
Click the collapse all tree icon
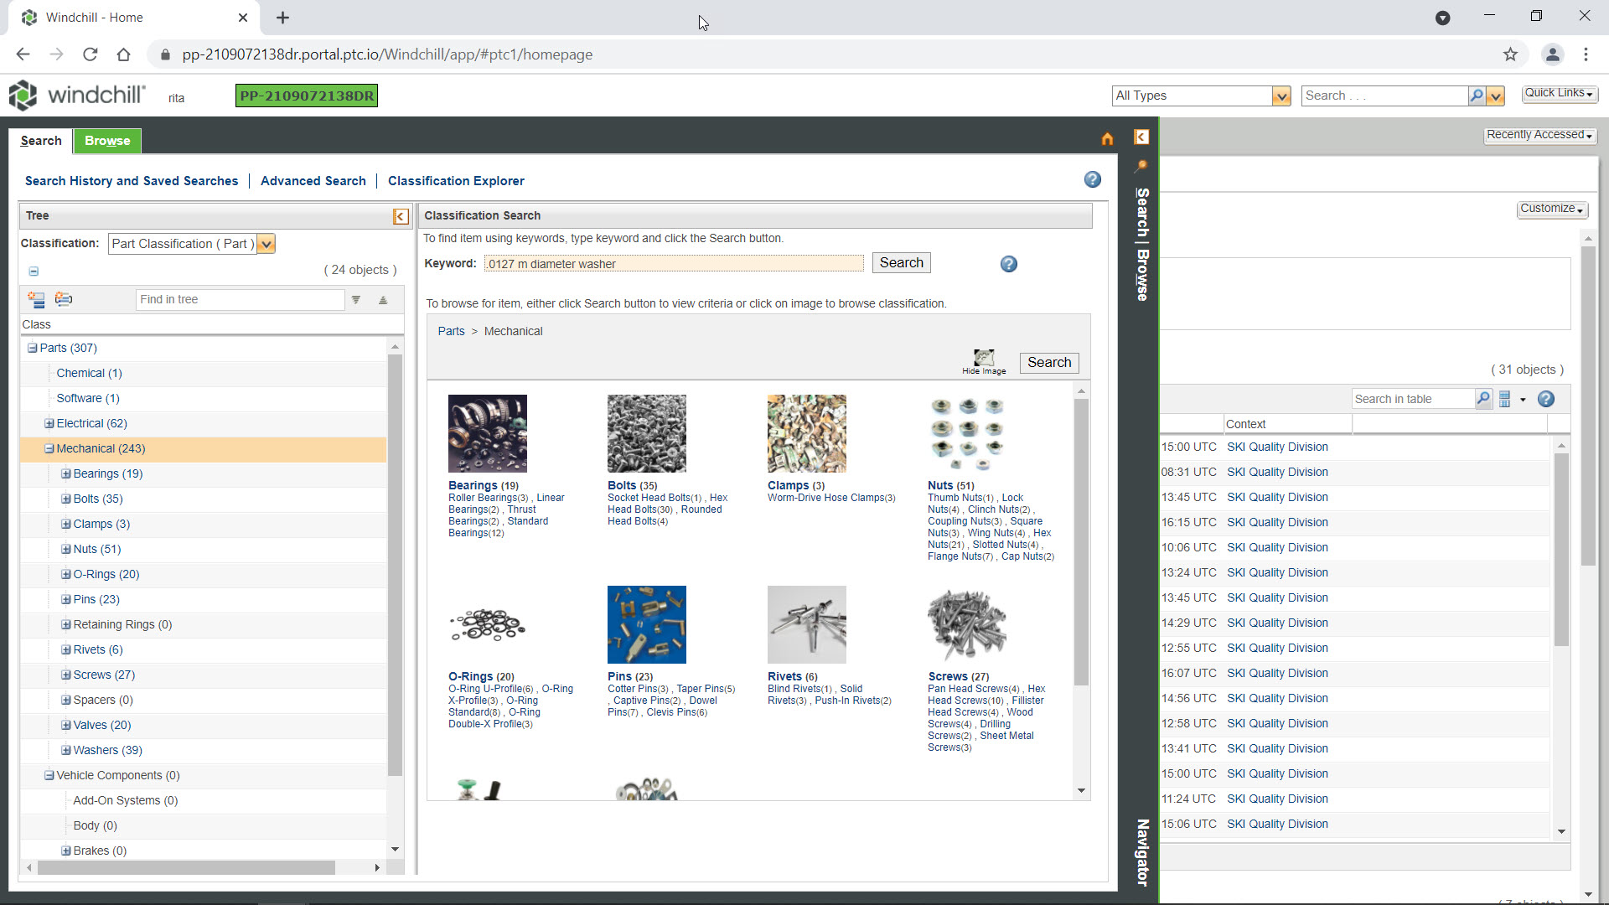(64, 299)
